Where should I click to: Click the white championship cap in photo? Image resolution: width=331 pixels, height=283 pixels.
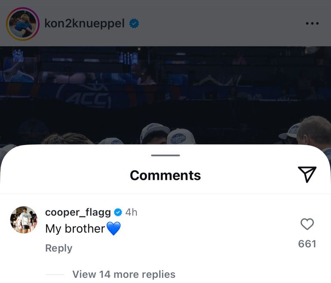(x=181, y=137)
